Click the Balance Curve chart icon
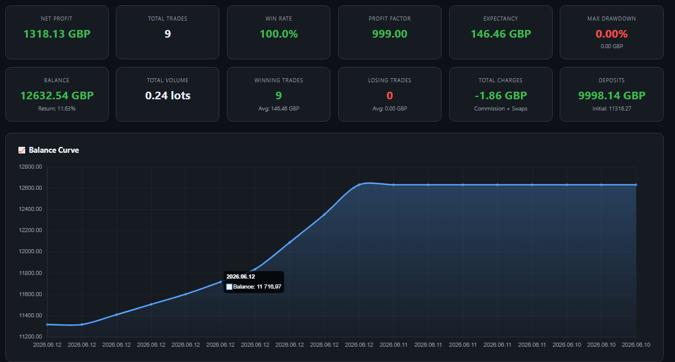 (x=22, y=150)
